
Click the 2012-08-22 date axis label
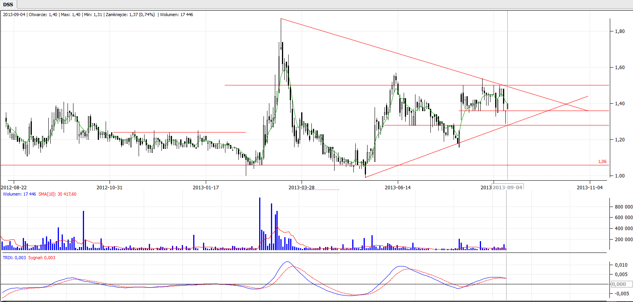coord(14,187)
